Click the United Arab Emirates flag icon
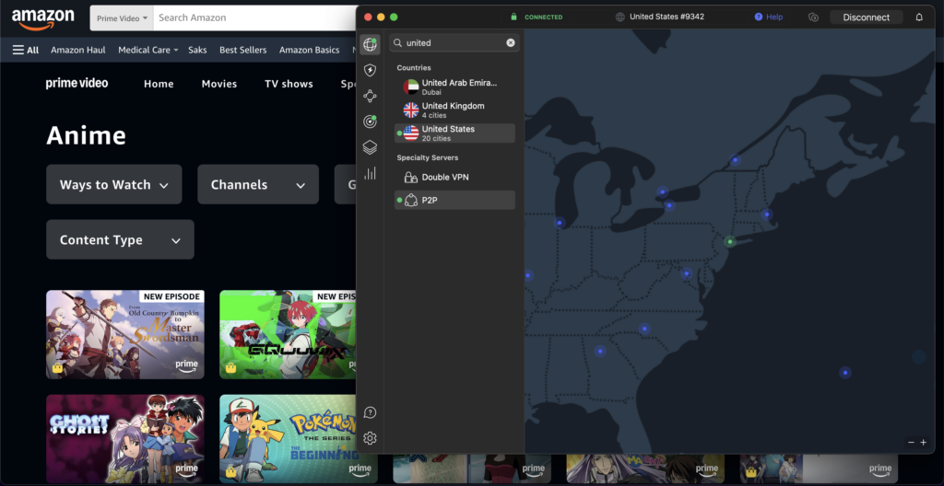This screenshot has width=944, height=486. tap(411, 87)
